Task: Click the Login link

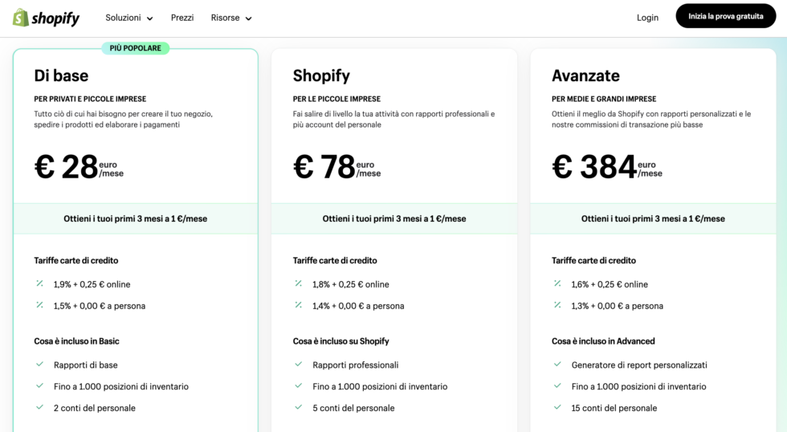Action: click(x=647, y=18)
